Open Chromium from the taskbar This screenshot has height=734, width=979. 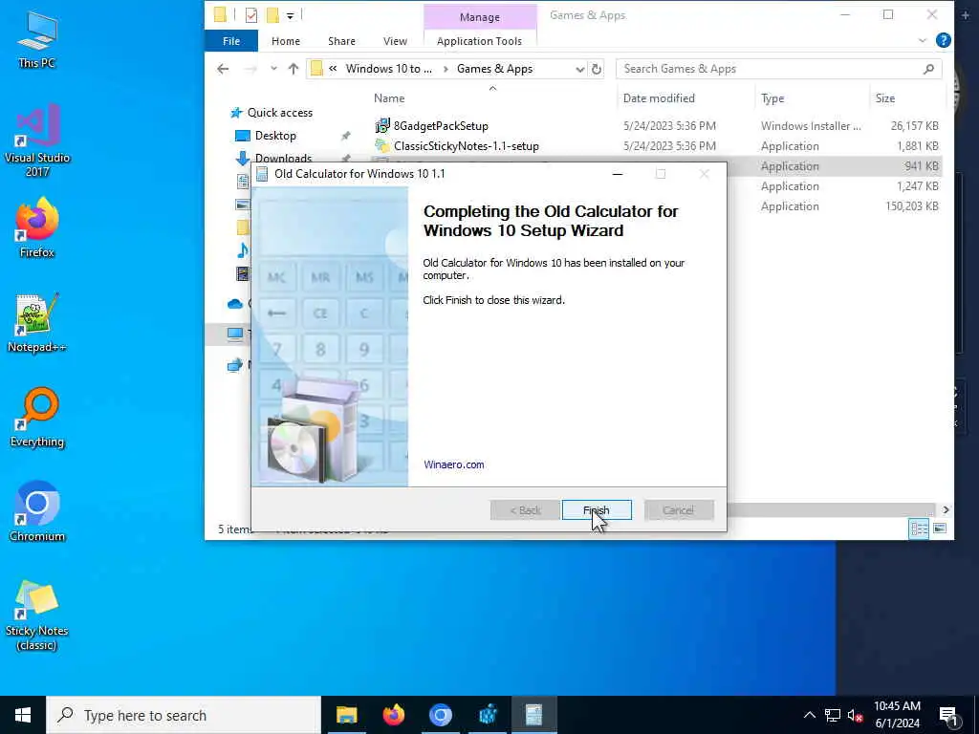tap(440, 715)
